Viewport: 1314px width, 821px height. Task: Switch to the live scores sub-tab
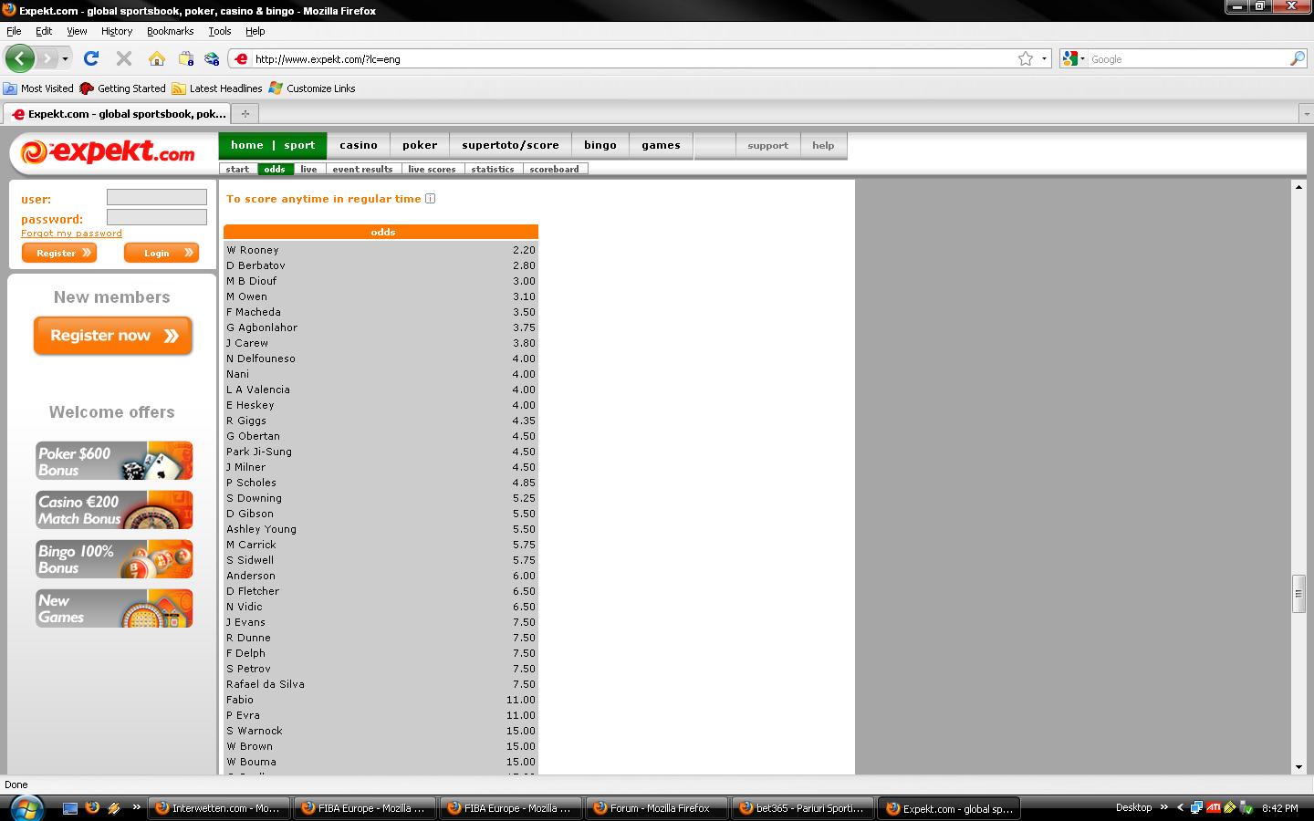pos(432,169)
